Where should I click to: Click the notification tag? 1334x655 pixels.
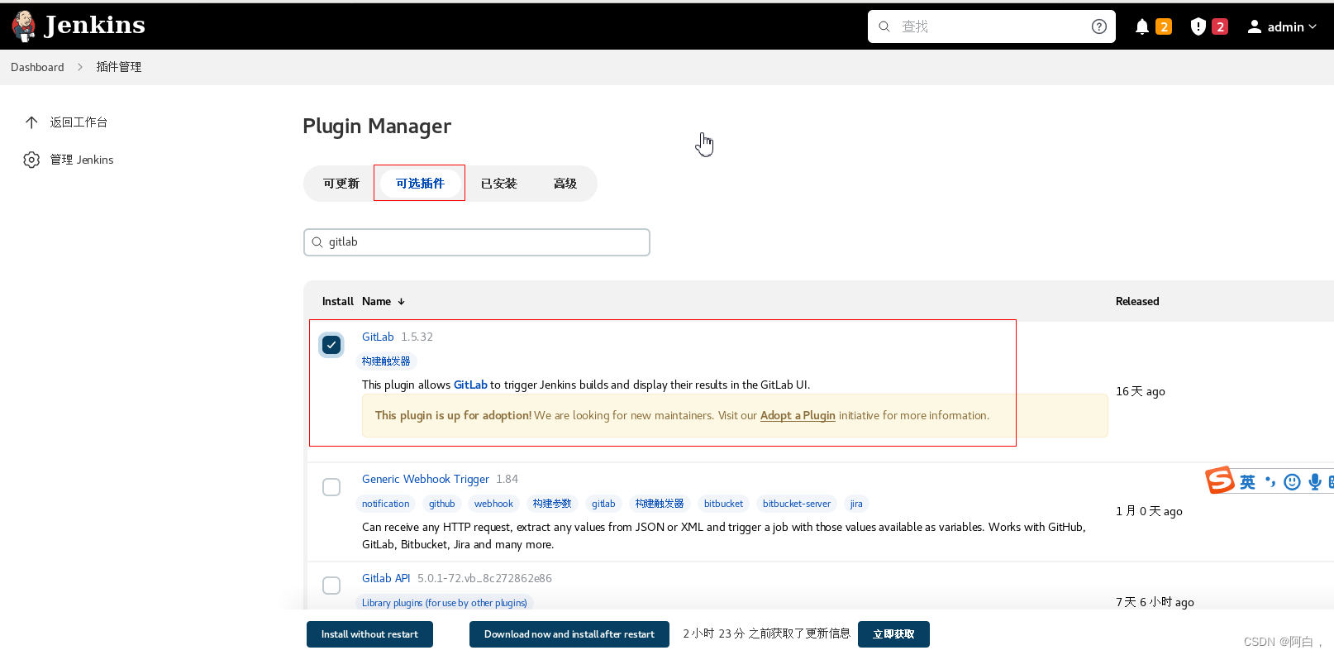(385, 504)
